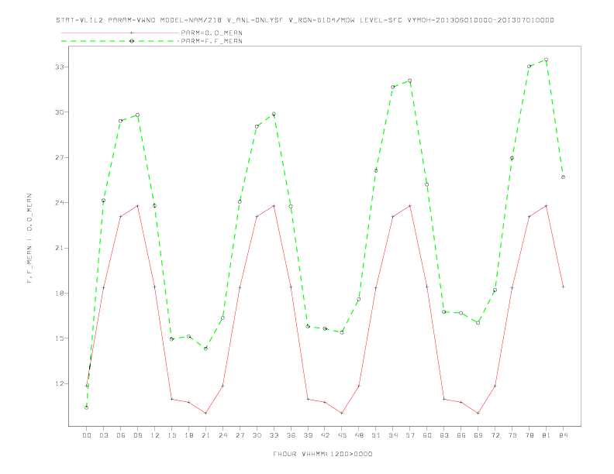Click x-axis forecast hour label 69

[478, 435]
